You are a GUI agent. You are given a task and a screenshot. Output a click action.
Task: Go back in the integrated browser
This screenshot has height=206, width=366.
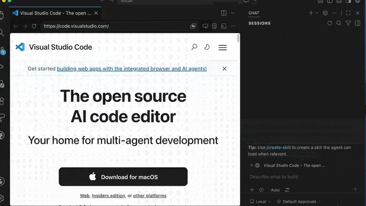coord(16,26)
